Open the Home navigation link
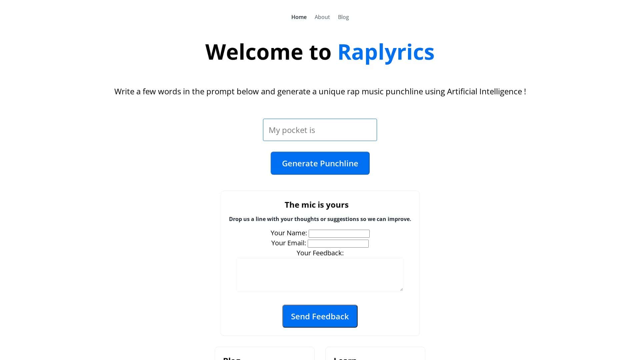This screenshot has height=360, width=640. tap(299, 17)
